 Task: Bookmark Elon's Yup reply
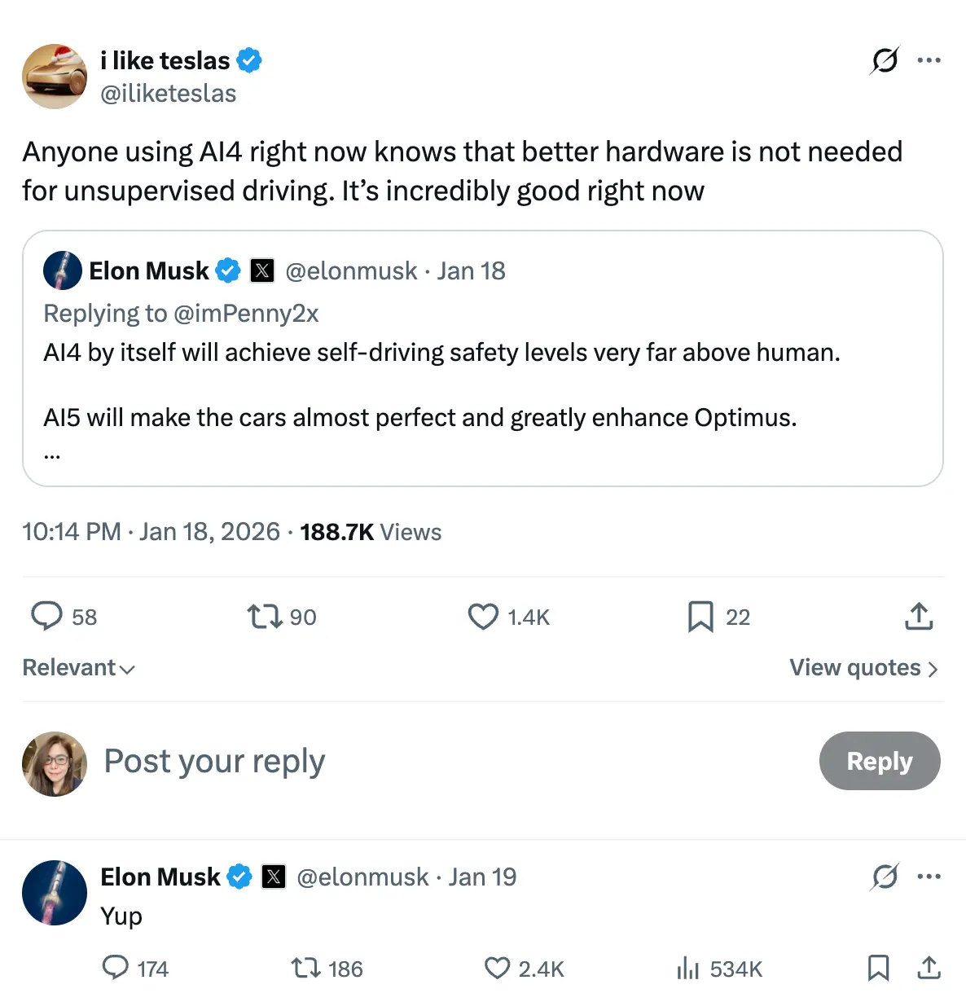pyautogui.click(x=878, y=968)
